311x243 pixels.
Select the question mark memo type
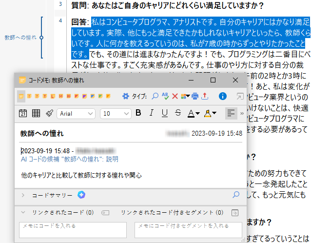point(37,96)
